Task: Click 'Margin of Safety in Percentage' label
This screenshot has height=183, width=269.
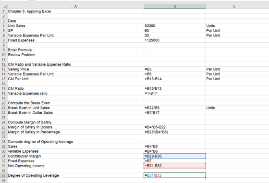Action: (x=75, y=132)
